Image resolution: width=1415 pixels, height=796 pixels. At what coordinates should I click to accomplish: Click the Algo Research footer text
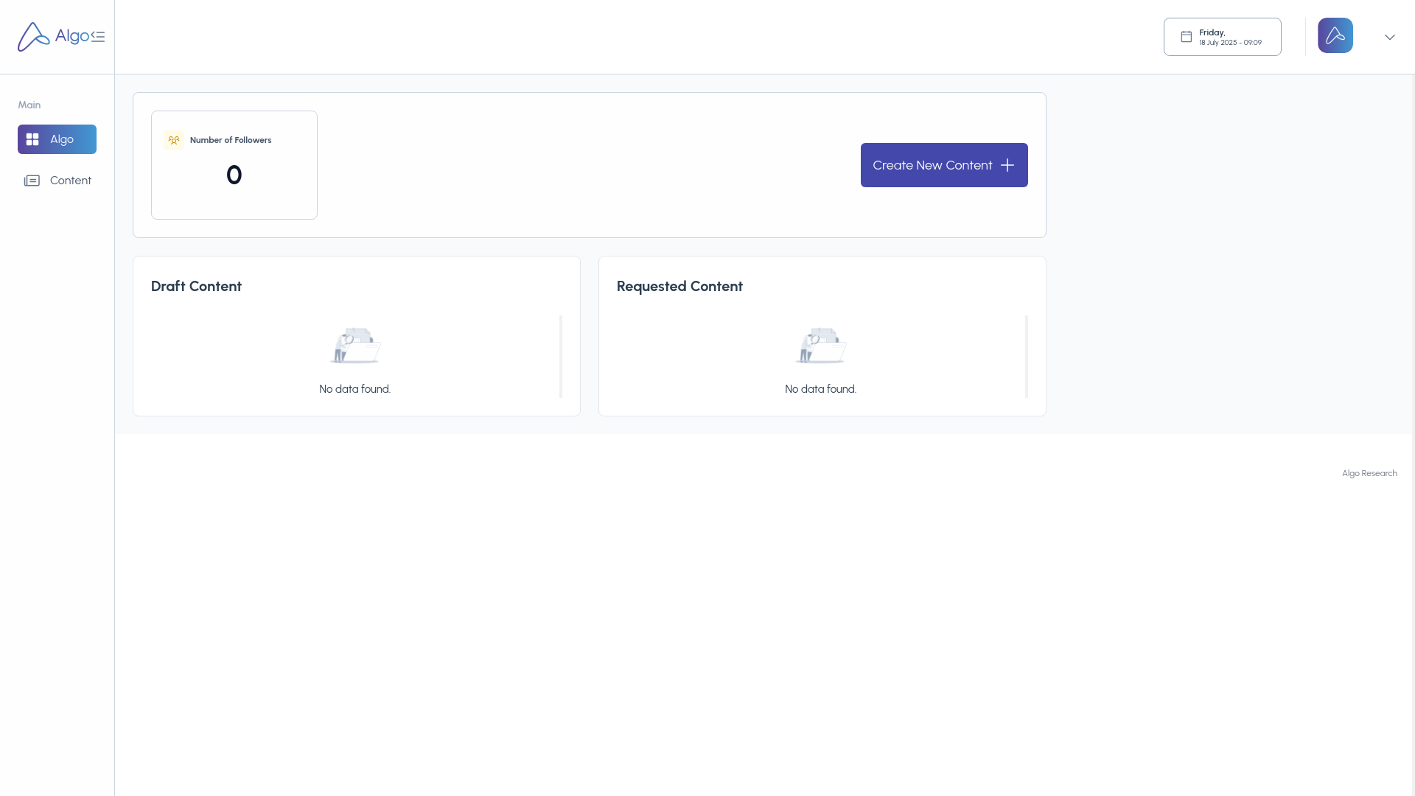point(1369,473)
